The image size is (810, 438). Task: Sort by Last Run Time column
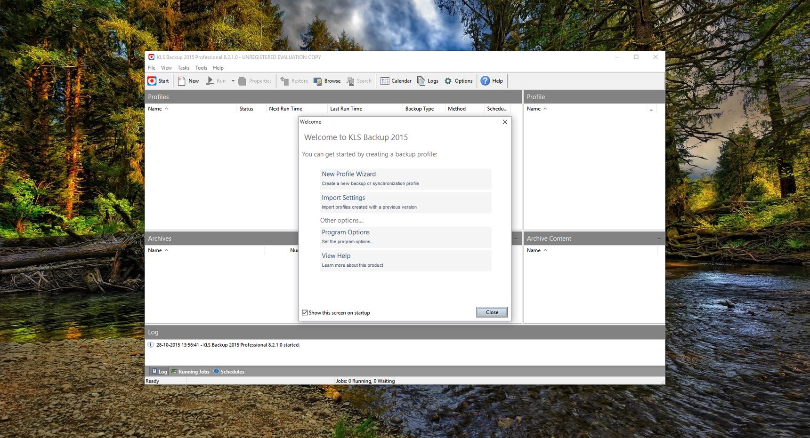pyautogui.click(x=364, y=109)
